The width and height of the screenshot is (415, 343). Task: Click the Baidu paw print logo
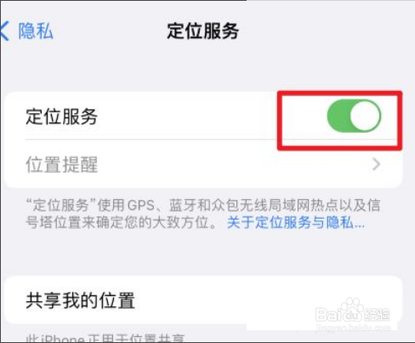coord(351,310)
